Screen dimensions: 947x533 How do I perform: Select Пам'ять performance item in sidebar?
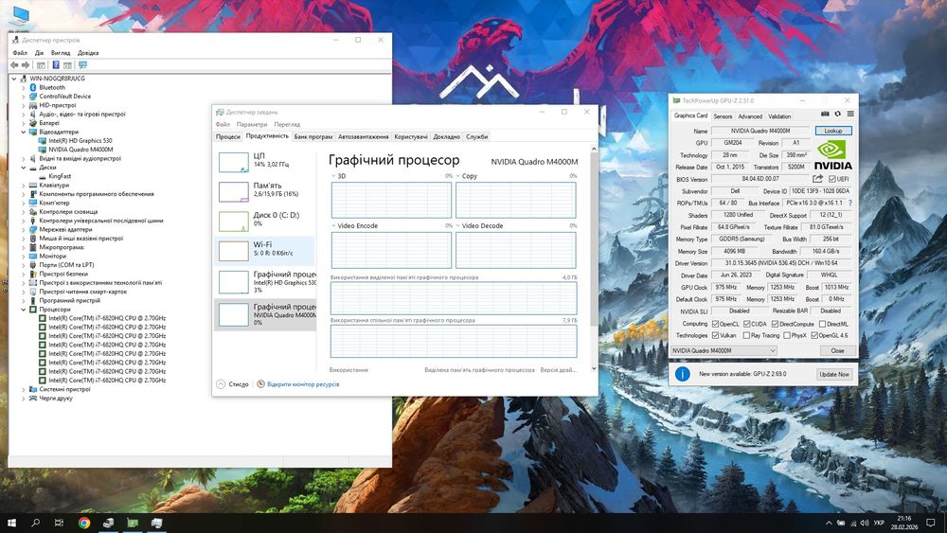tap(265, 192)
